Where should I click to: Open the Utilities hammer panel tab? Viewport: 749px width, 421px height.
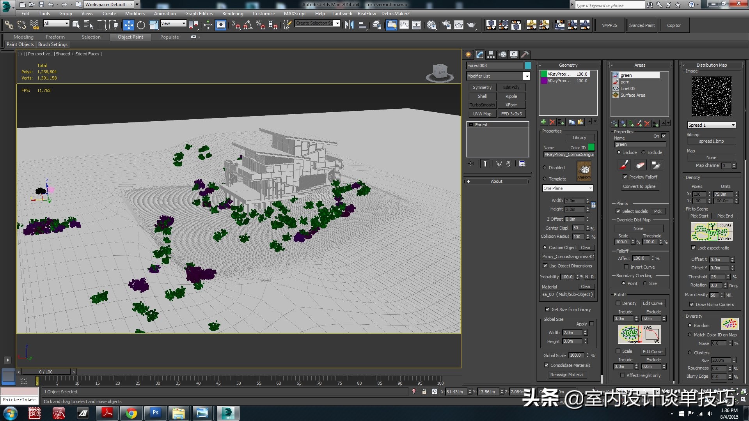point(525,55)
